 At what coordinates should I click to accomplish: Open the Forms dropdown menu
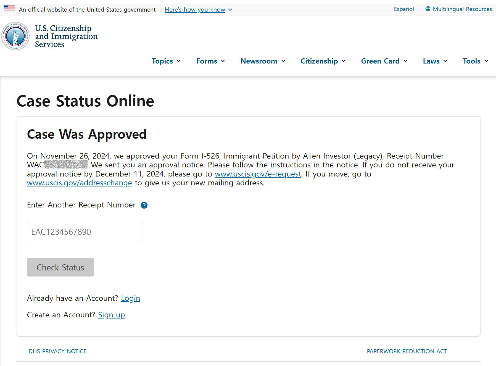tap(210, 61)
